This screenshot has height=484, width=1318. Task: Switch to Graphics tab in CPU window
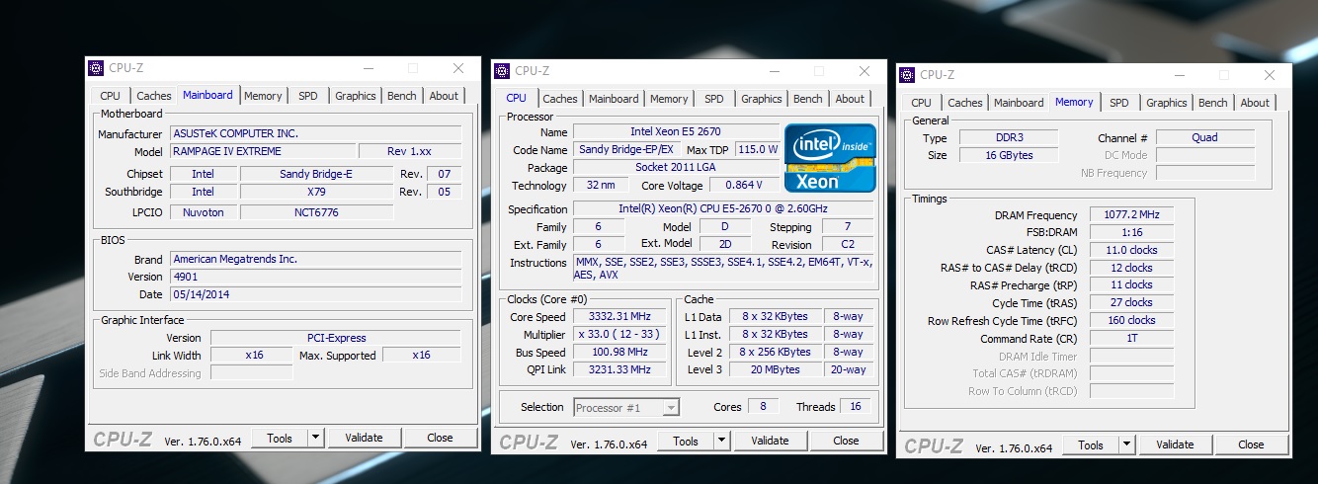click(762, 99)
